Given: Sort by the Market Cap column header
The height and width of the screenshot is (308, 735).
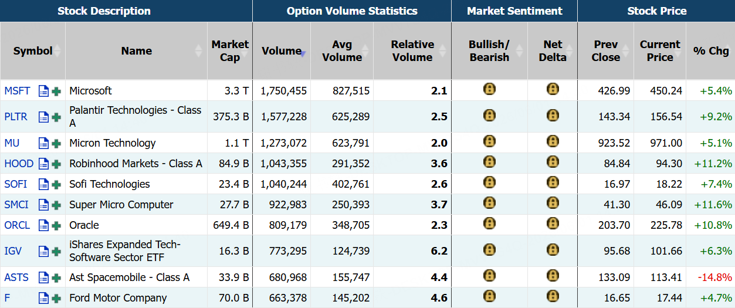Looking at the screenshot, I should [230, 51].
